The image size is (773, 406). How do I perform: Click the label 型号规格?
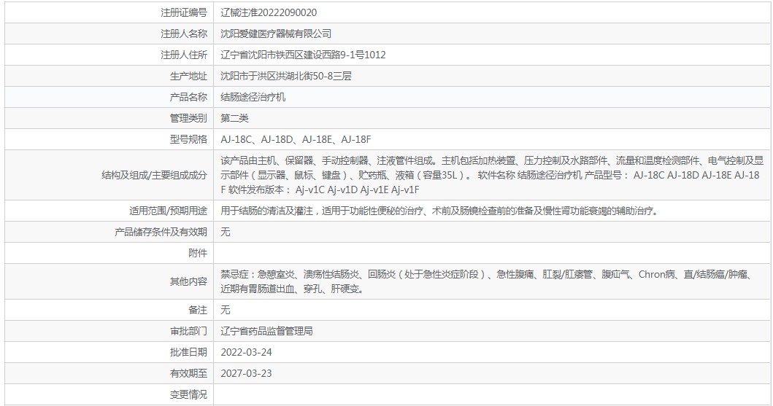pos(188,140)
